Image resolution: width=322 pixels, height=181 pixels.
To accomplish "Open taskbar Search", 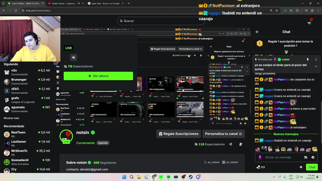I will point(132,177).
